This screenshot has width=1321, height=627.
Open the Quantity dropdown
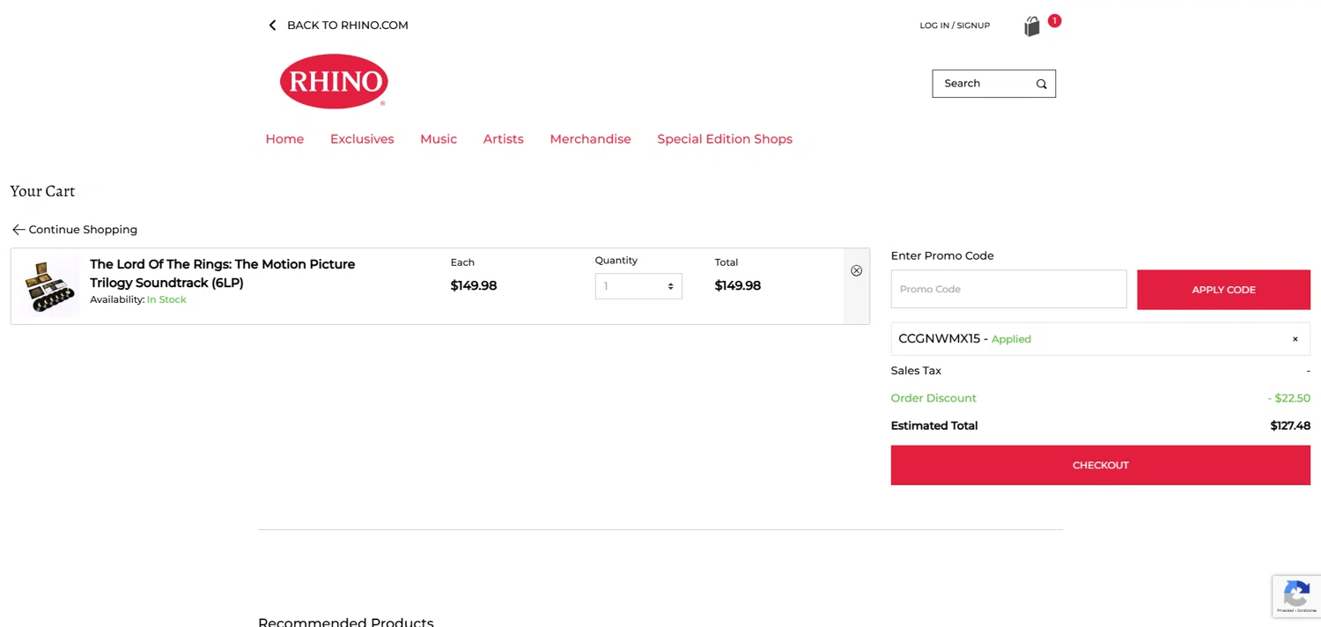[638, 286]
